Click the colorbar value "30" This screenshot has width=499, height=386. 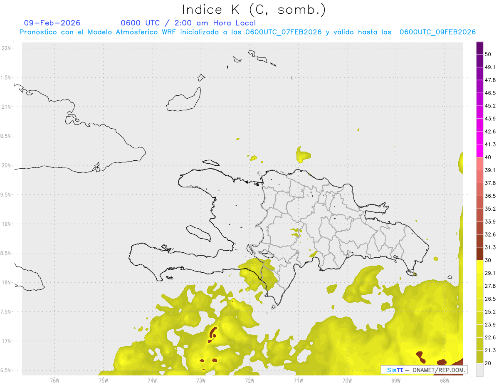coord(488,260)
